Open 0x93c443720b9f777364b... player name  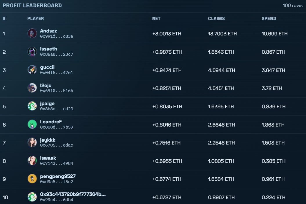coord(73,194)
